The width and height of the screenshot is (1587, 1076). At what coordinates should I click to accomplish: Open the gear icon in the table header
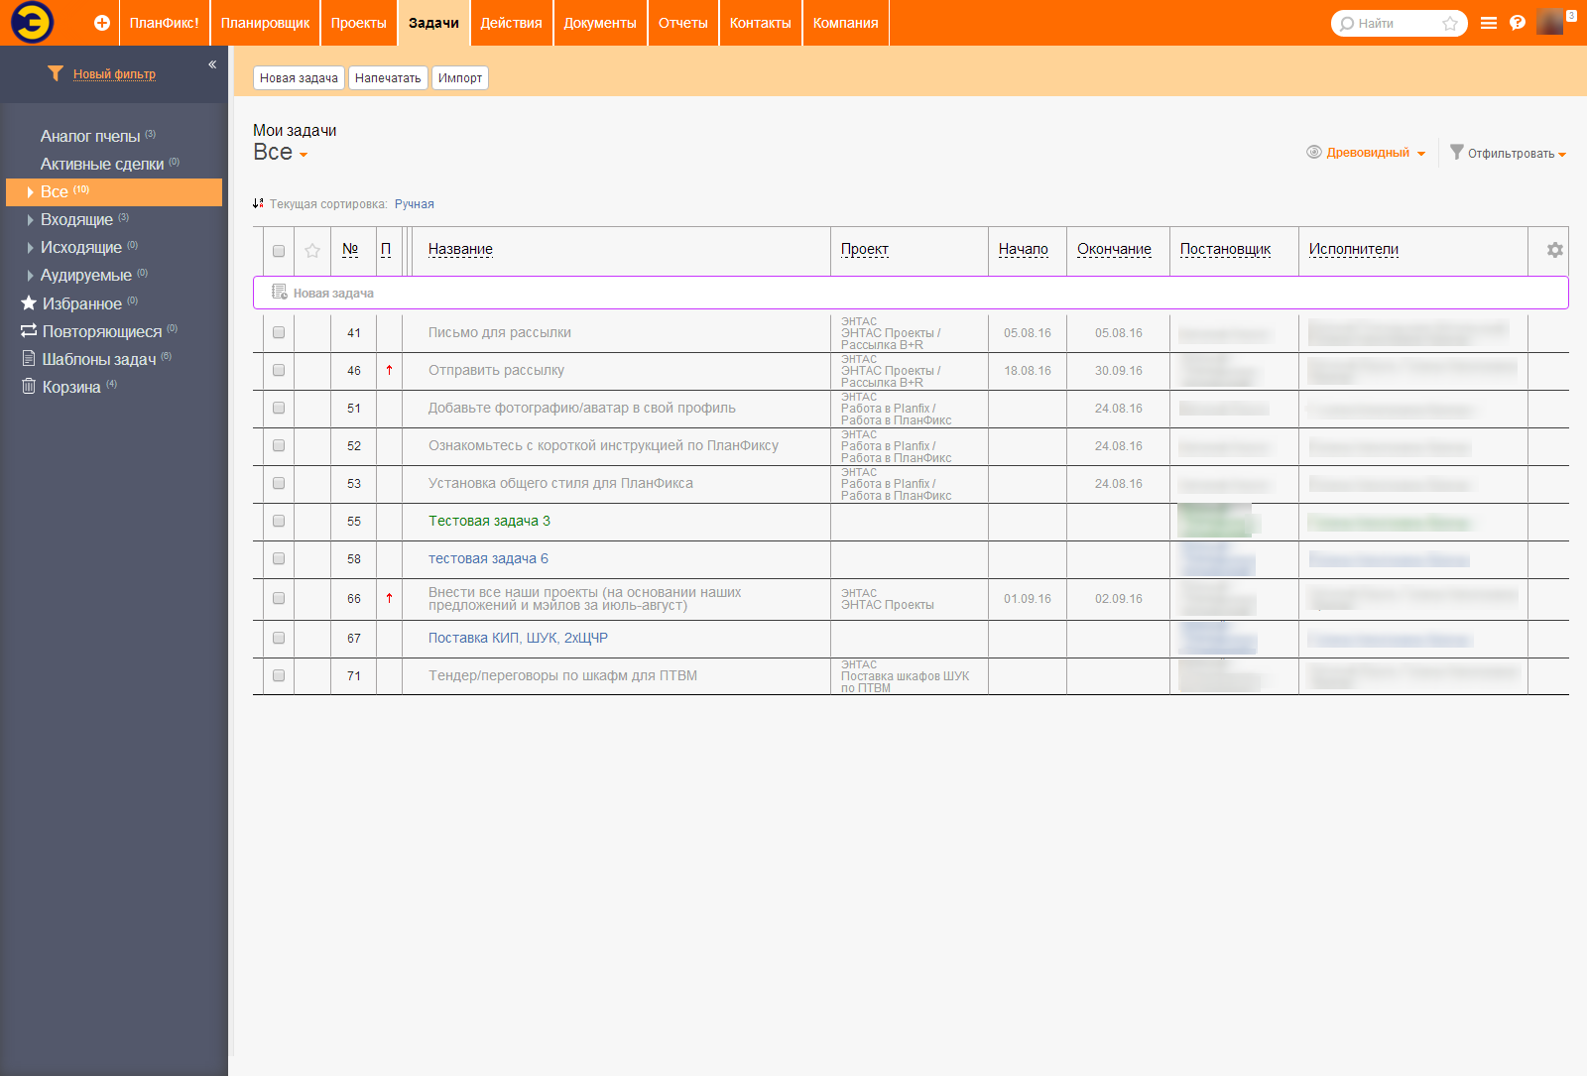tap(1553, 251)
